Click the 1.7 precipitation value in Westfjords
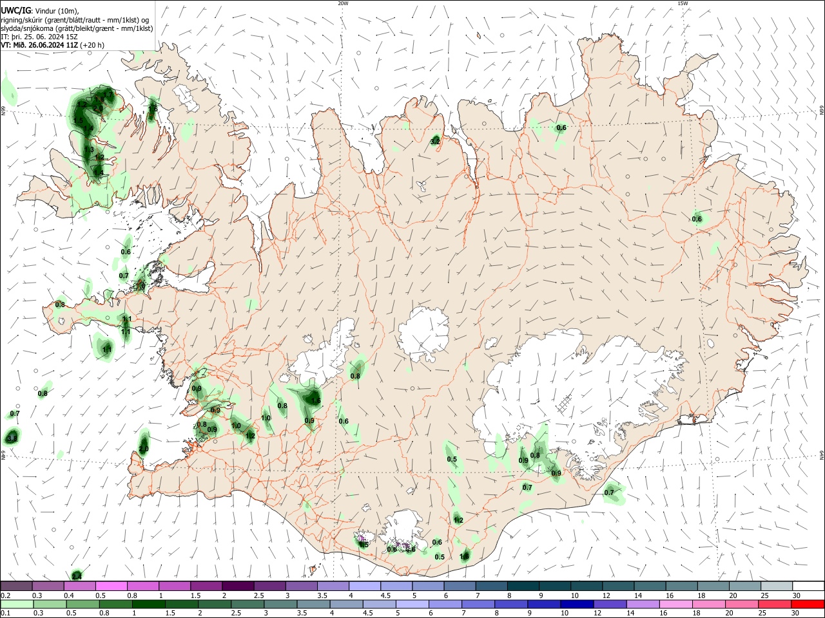 [x=108, y=95]
